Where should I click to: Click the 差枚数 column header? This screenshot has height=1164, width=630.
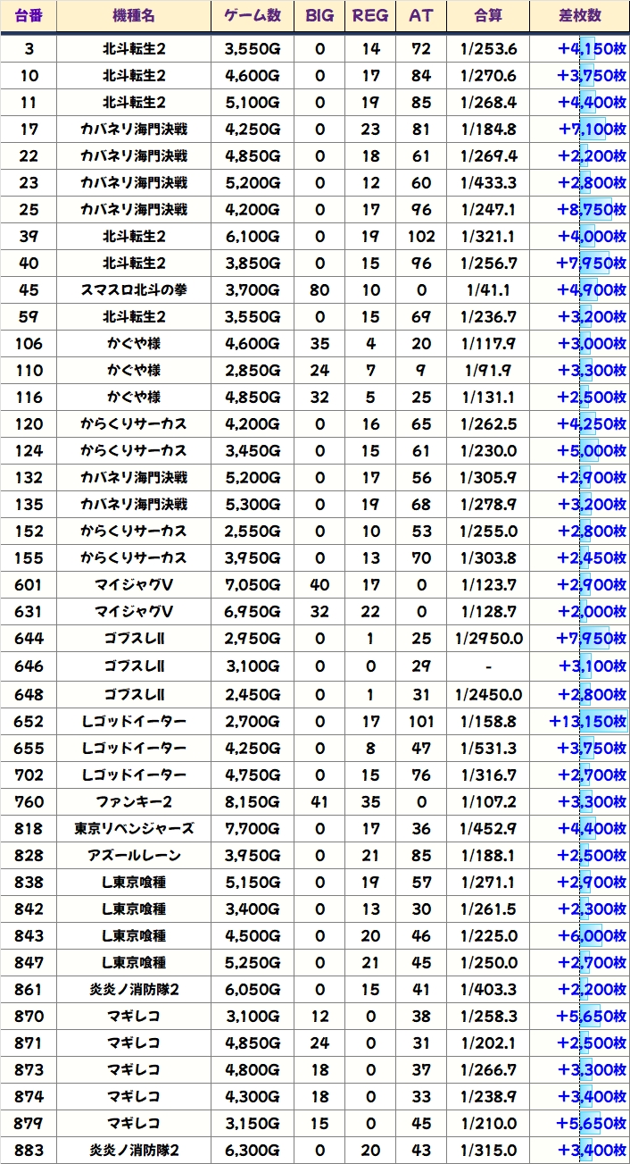(579, 16)
